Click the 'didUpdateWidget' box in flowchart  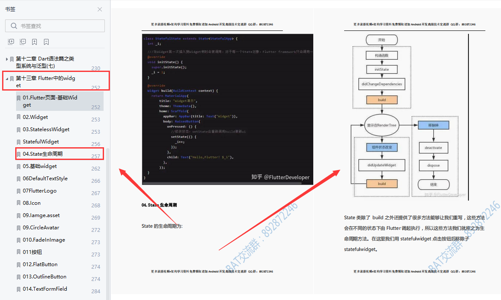pyautogui.click(x=382, y=165)
